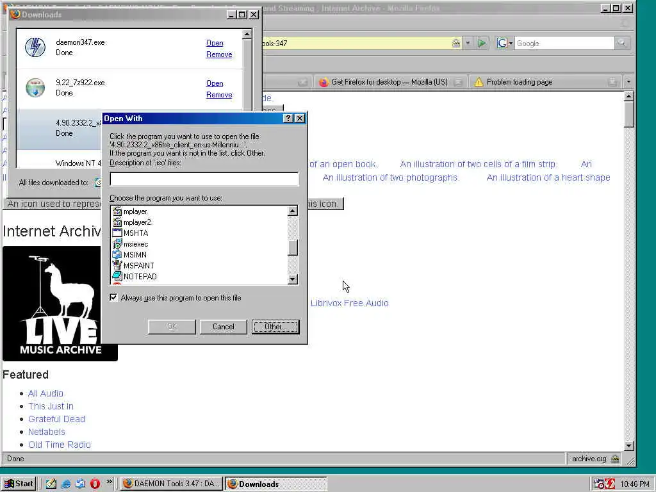Screen dimensions: 656x492
Task: Click the program list scrollbar thumb
Action: [293, 247]
